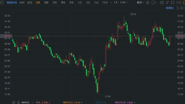
Task: Open the F10 company info
Action: pos(179,2)
